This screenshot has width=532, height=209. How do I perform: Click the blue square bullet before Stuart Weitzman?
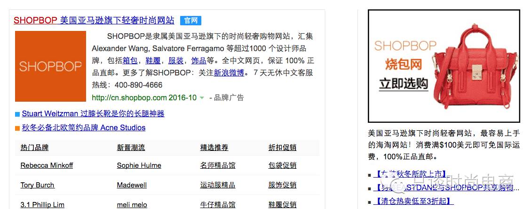tap(17, 114)
